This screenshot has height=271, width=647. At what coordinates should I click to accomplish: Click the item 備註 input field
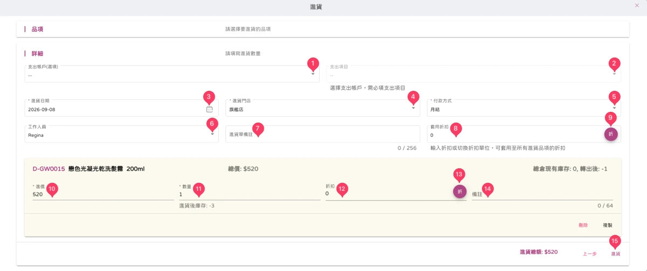coord(542,194)
